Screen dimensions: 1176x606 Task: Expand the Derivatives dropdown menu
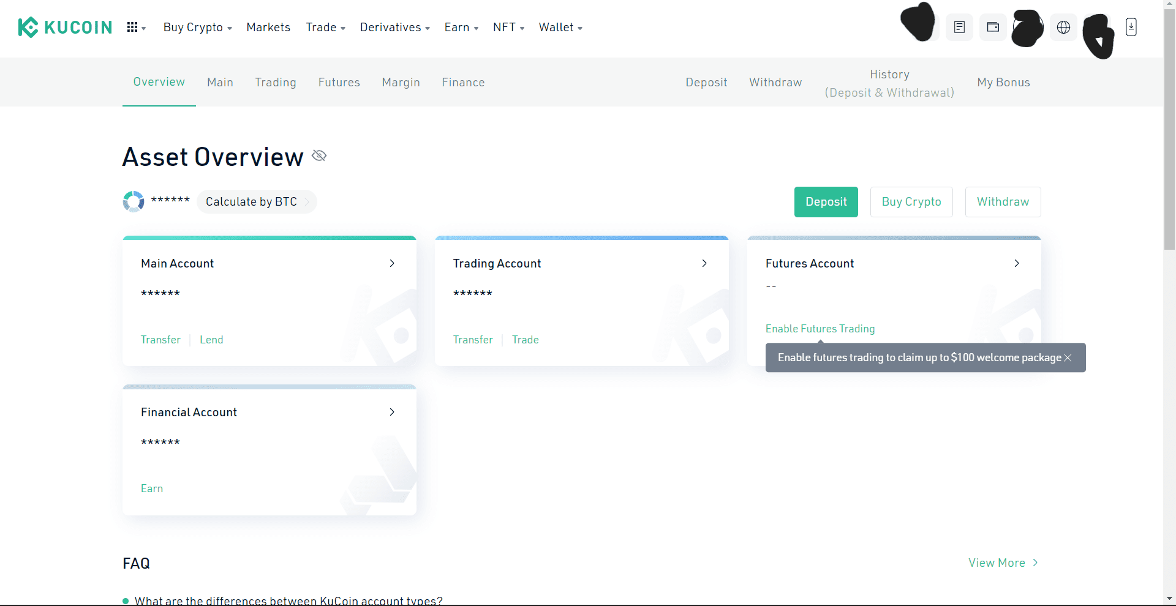[395, 28]
